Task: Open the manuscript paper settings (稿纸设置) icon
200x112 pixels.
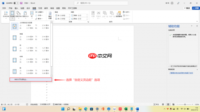Action: (x=50, y=15)
